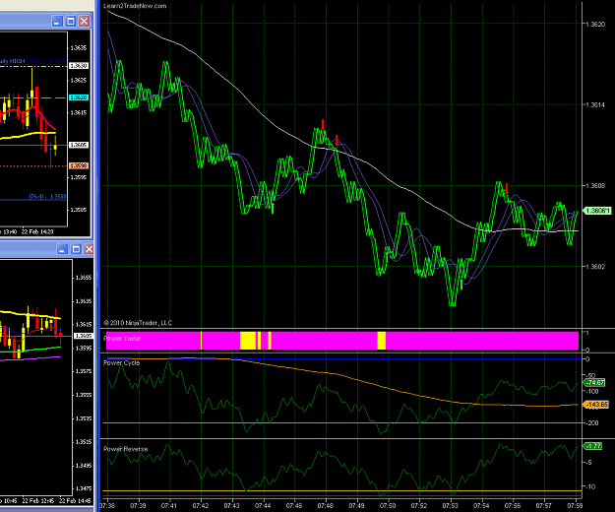Close the lower-left chart window
The image size is (615, 512).
pos(89,249)
